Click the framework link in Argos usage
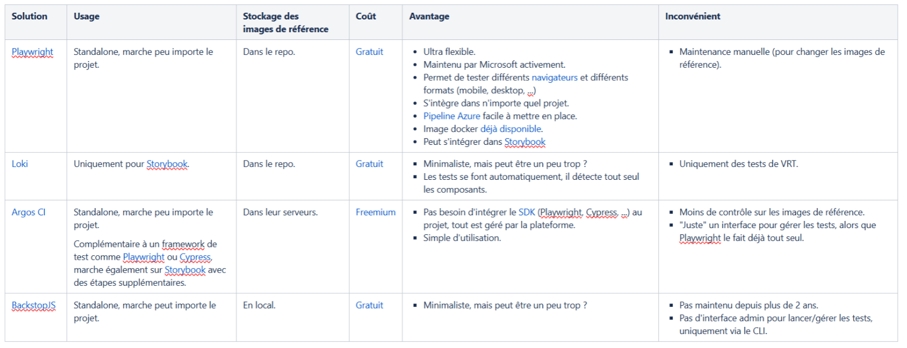The width and height of the screenshot is (907, 348). click(x=183, y=244)
